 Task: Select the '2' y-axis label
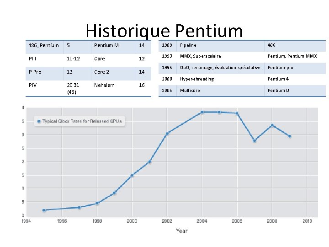pyautogui.click(x=23, y=162)
